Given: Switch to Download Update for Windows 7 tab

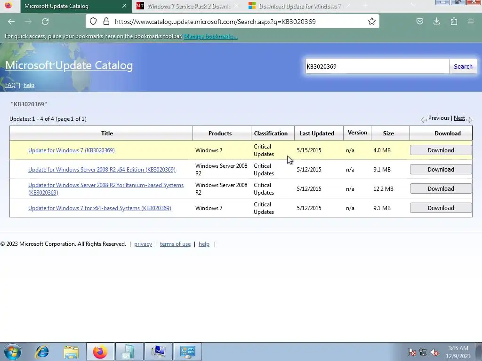Looking at the screenshot, I should [300, 6].
